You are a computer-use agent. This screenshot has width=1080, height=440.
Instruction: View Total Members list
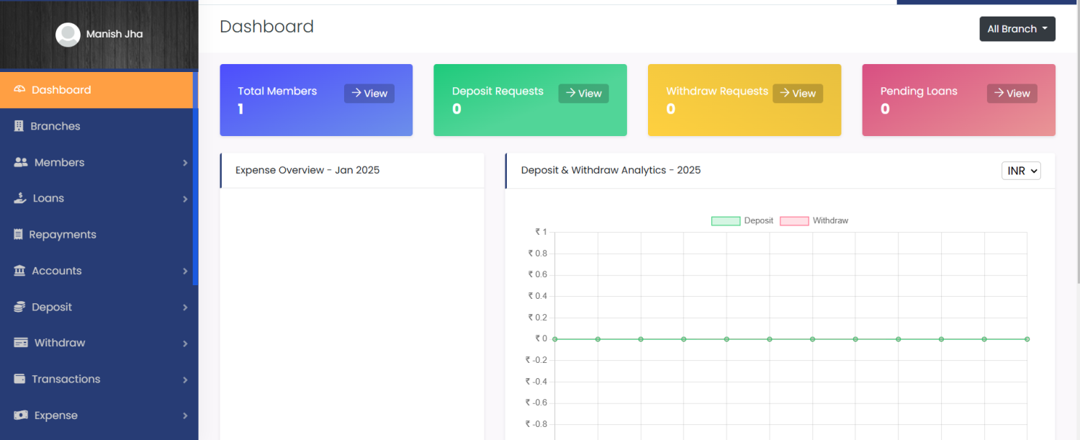[x=369, y=94]
